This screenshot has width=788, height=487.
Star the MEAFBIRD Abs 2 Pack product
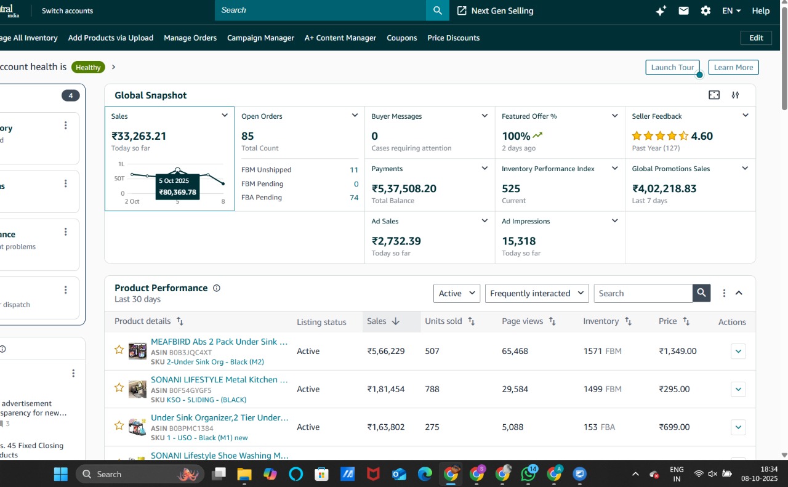click(119, 350)
